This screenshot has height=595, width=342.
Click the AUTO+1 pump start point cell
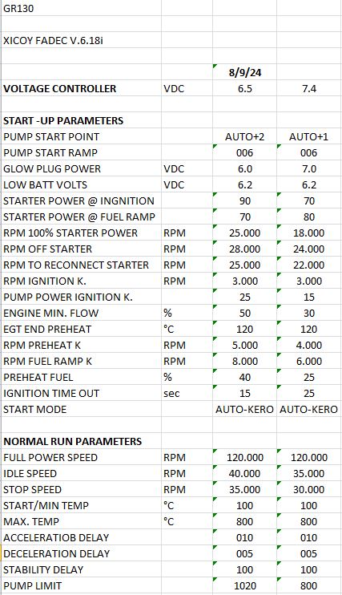(309, 136)
